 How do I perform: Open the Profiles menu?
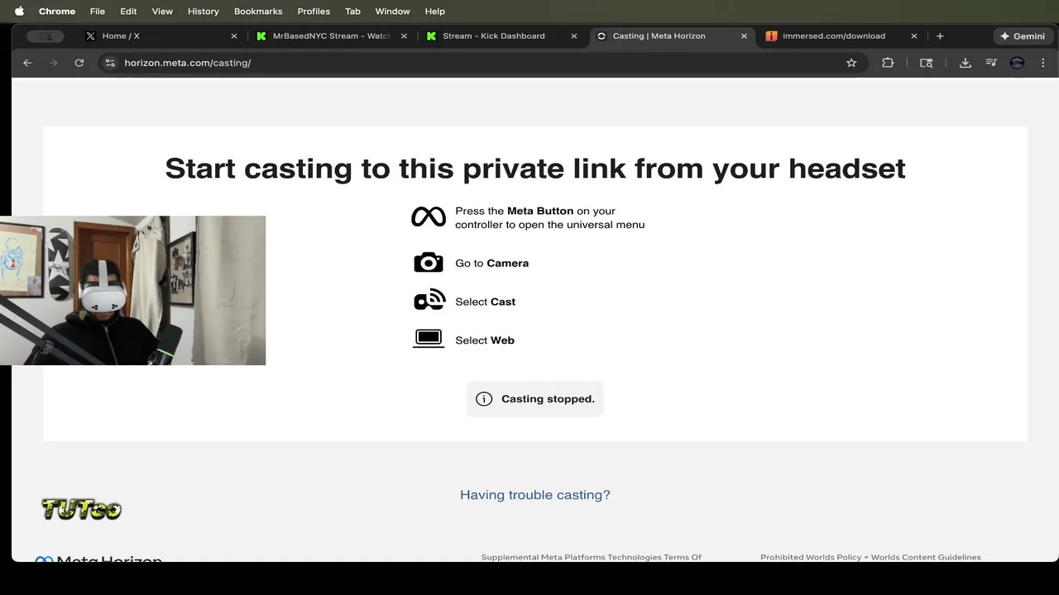point(314,12)
